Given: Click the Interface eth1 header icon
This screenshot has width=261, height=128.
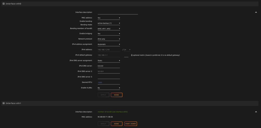Looking at the screenshot, I should coord(4,103).
